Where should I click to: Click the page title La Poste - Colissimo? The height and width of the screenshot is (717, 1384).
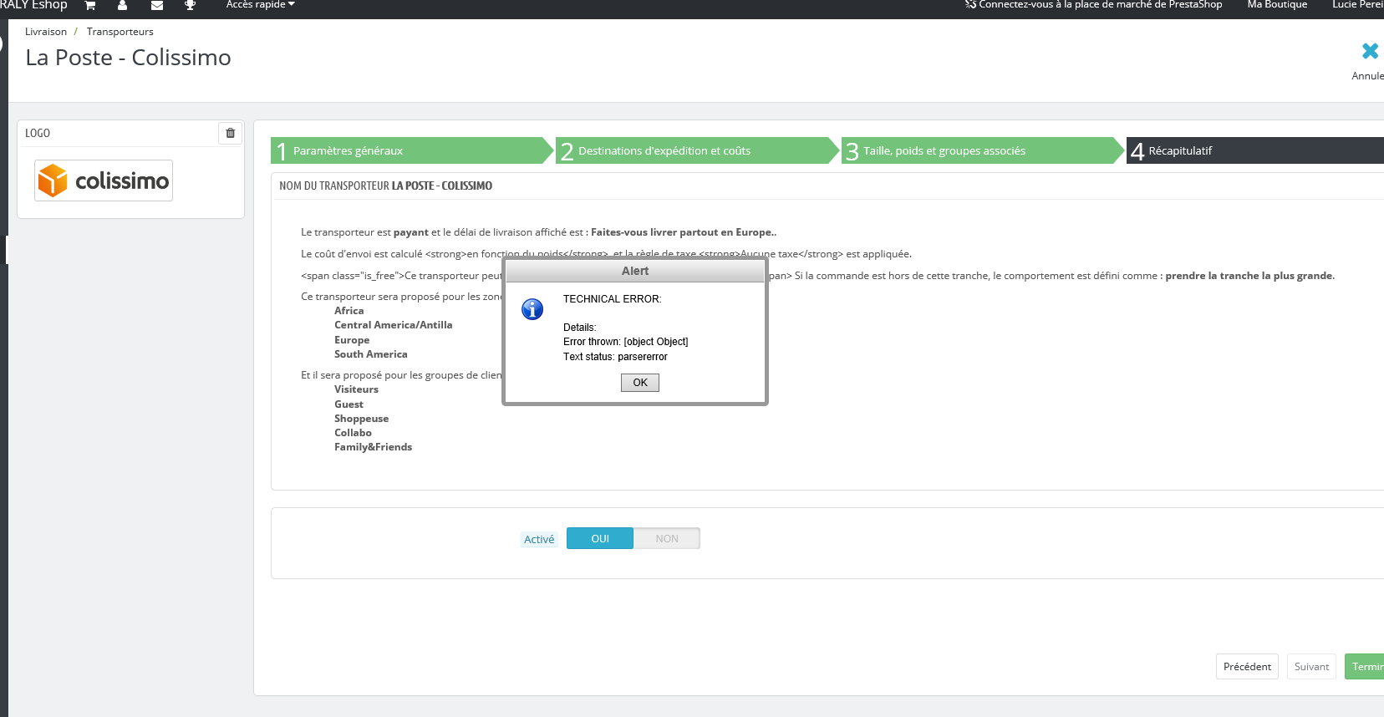tap(128, 58)
